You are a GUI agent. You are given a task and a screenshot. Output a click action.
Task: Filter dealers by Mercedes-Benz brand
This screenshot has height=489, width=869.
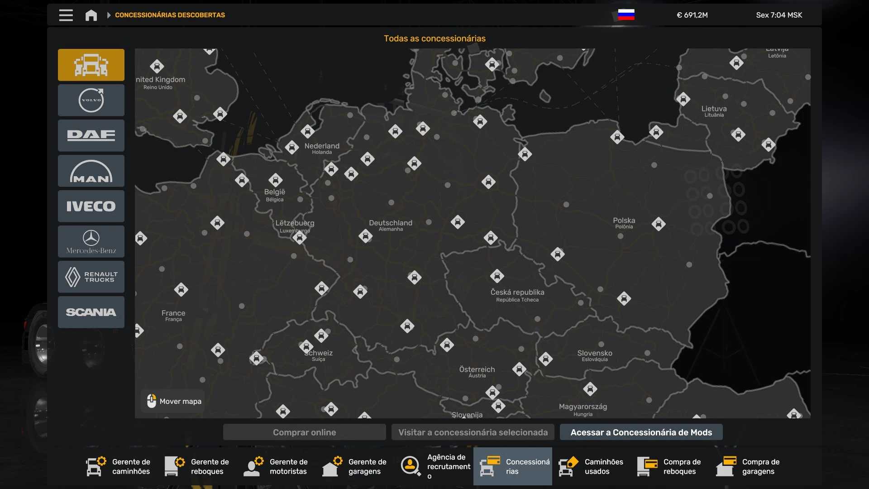[x=91, y=241]
